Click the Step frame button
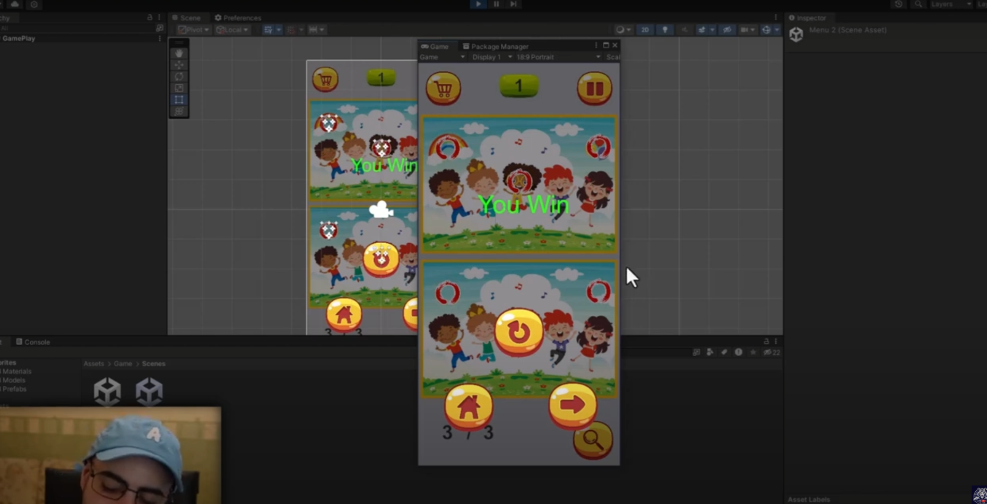Viewport: 987px width, 504px height. point(513,4)
